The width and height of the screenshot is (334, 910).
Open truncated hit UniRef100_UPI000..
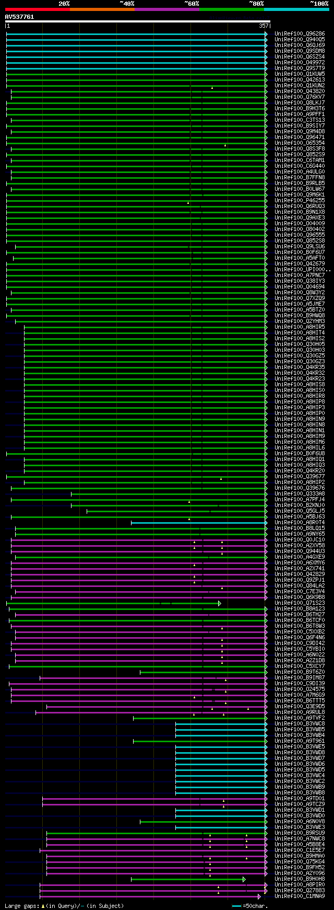click(302, 270)
